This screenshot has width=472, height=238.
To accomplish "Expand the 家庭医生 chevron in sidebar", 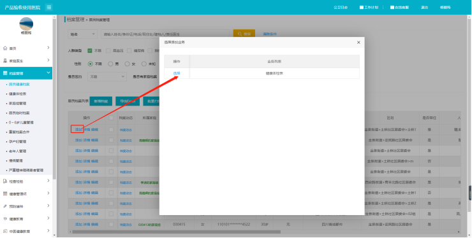I will tap(48, 60).
